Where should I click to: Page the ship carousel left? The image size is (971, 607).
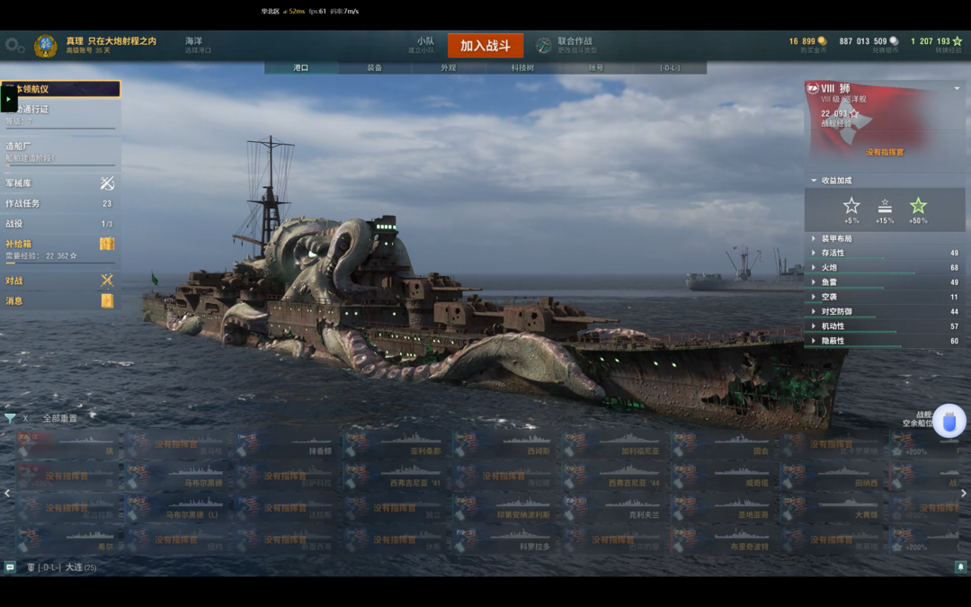click(x=7, y=493)
